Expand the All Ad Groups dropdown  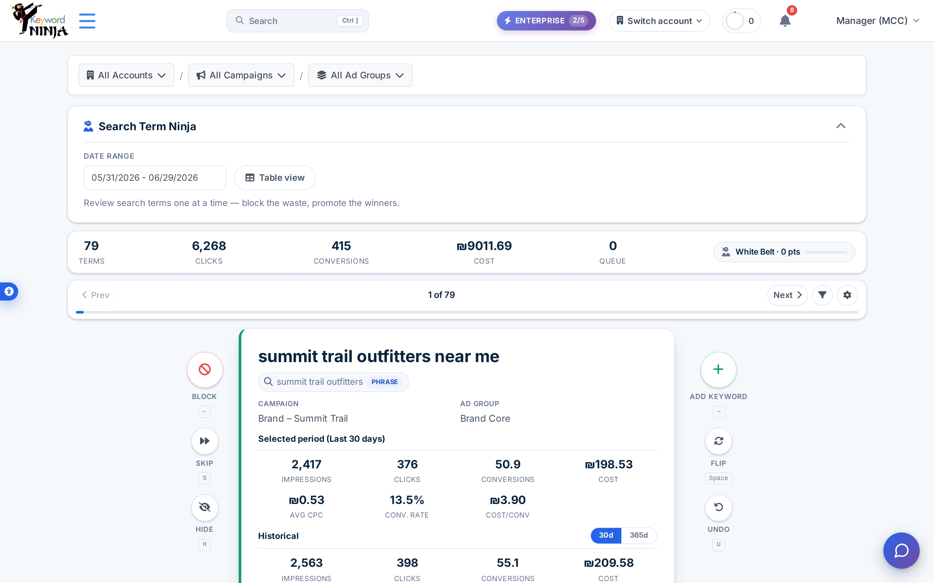360,75
